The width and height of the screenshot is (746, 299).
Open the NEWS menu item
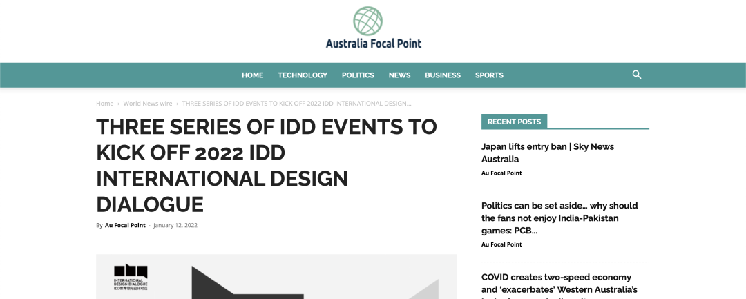coord(400,75)
